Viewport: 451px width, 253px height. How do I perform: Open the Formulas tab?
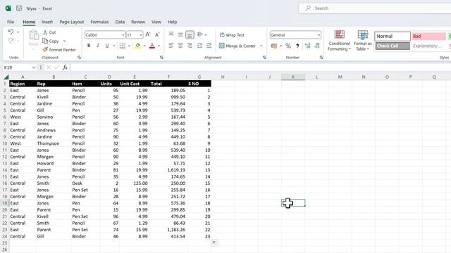tap(99, 22)
